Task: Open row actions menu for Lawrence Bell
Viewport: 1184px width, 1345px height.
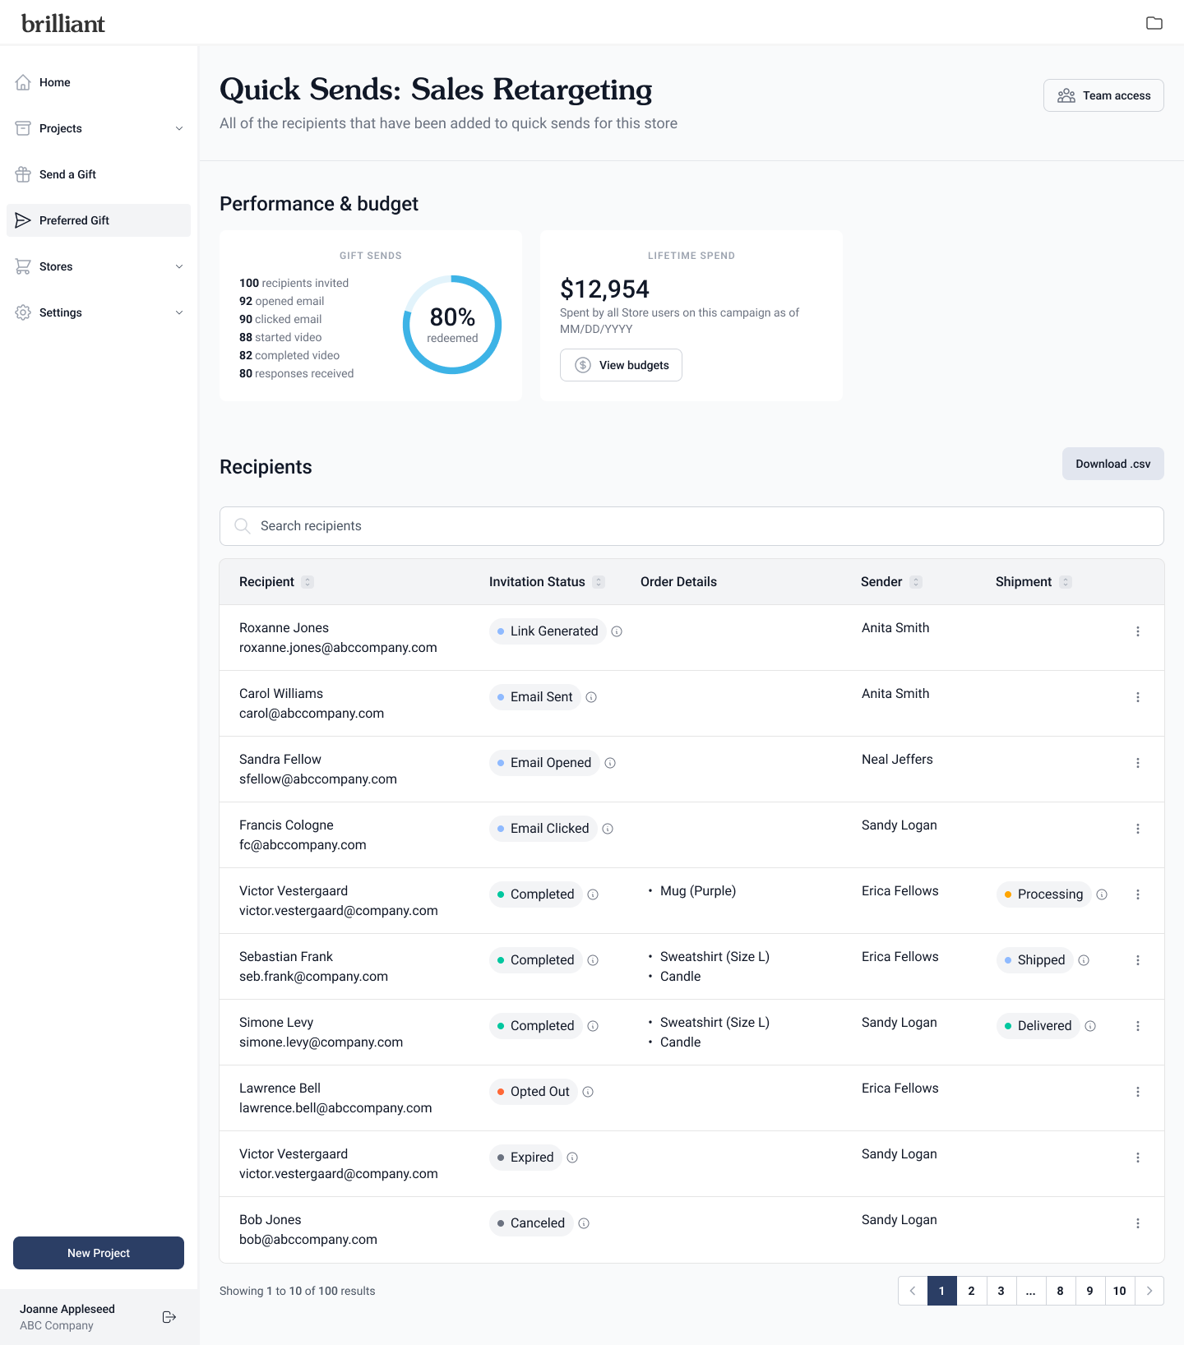Action: click(1138, 1092)
